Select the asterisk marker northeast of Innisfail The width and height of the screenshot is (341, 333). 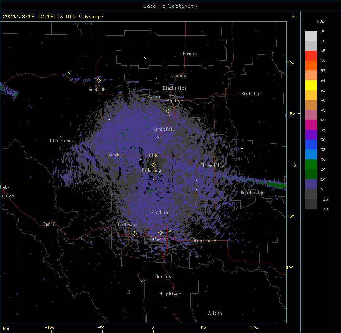tap(199, 120)
